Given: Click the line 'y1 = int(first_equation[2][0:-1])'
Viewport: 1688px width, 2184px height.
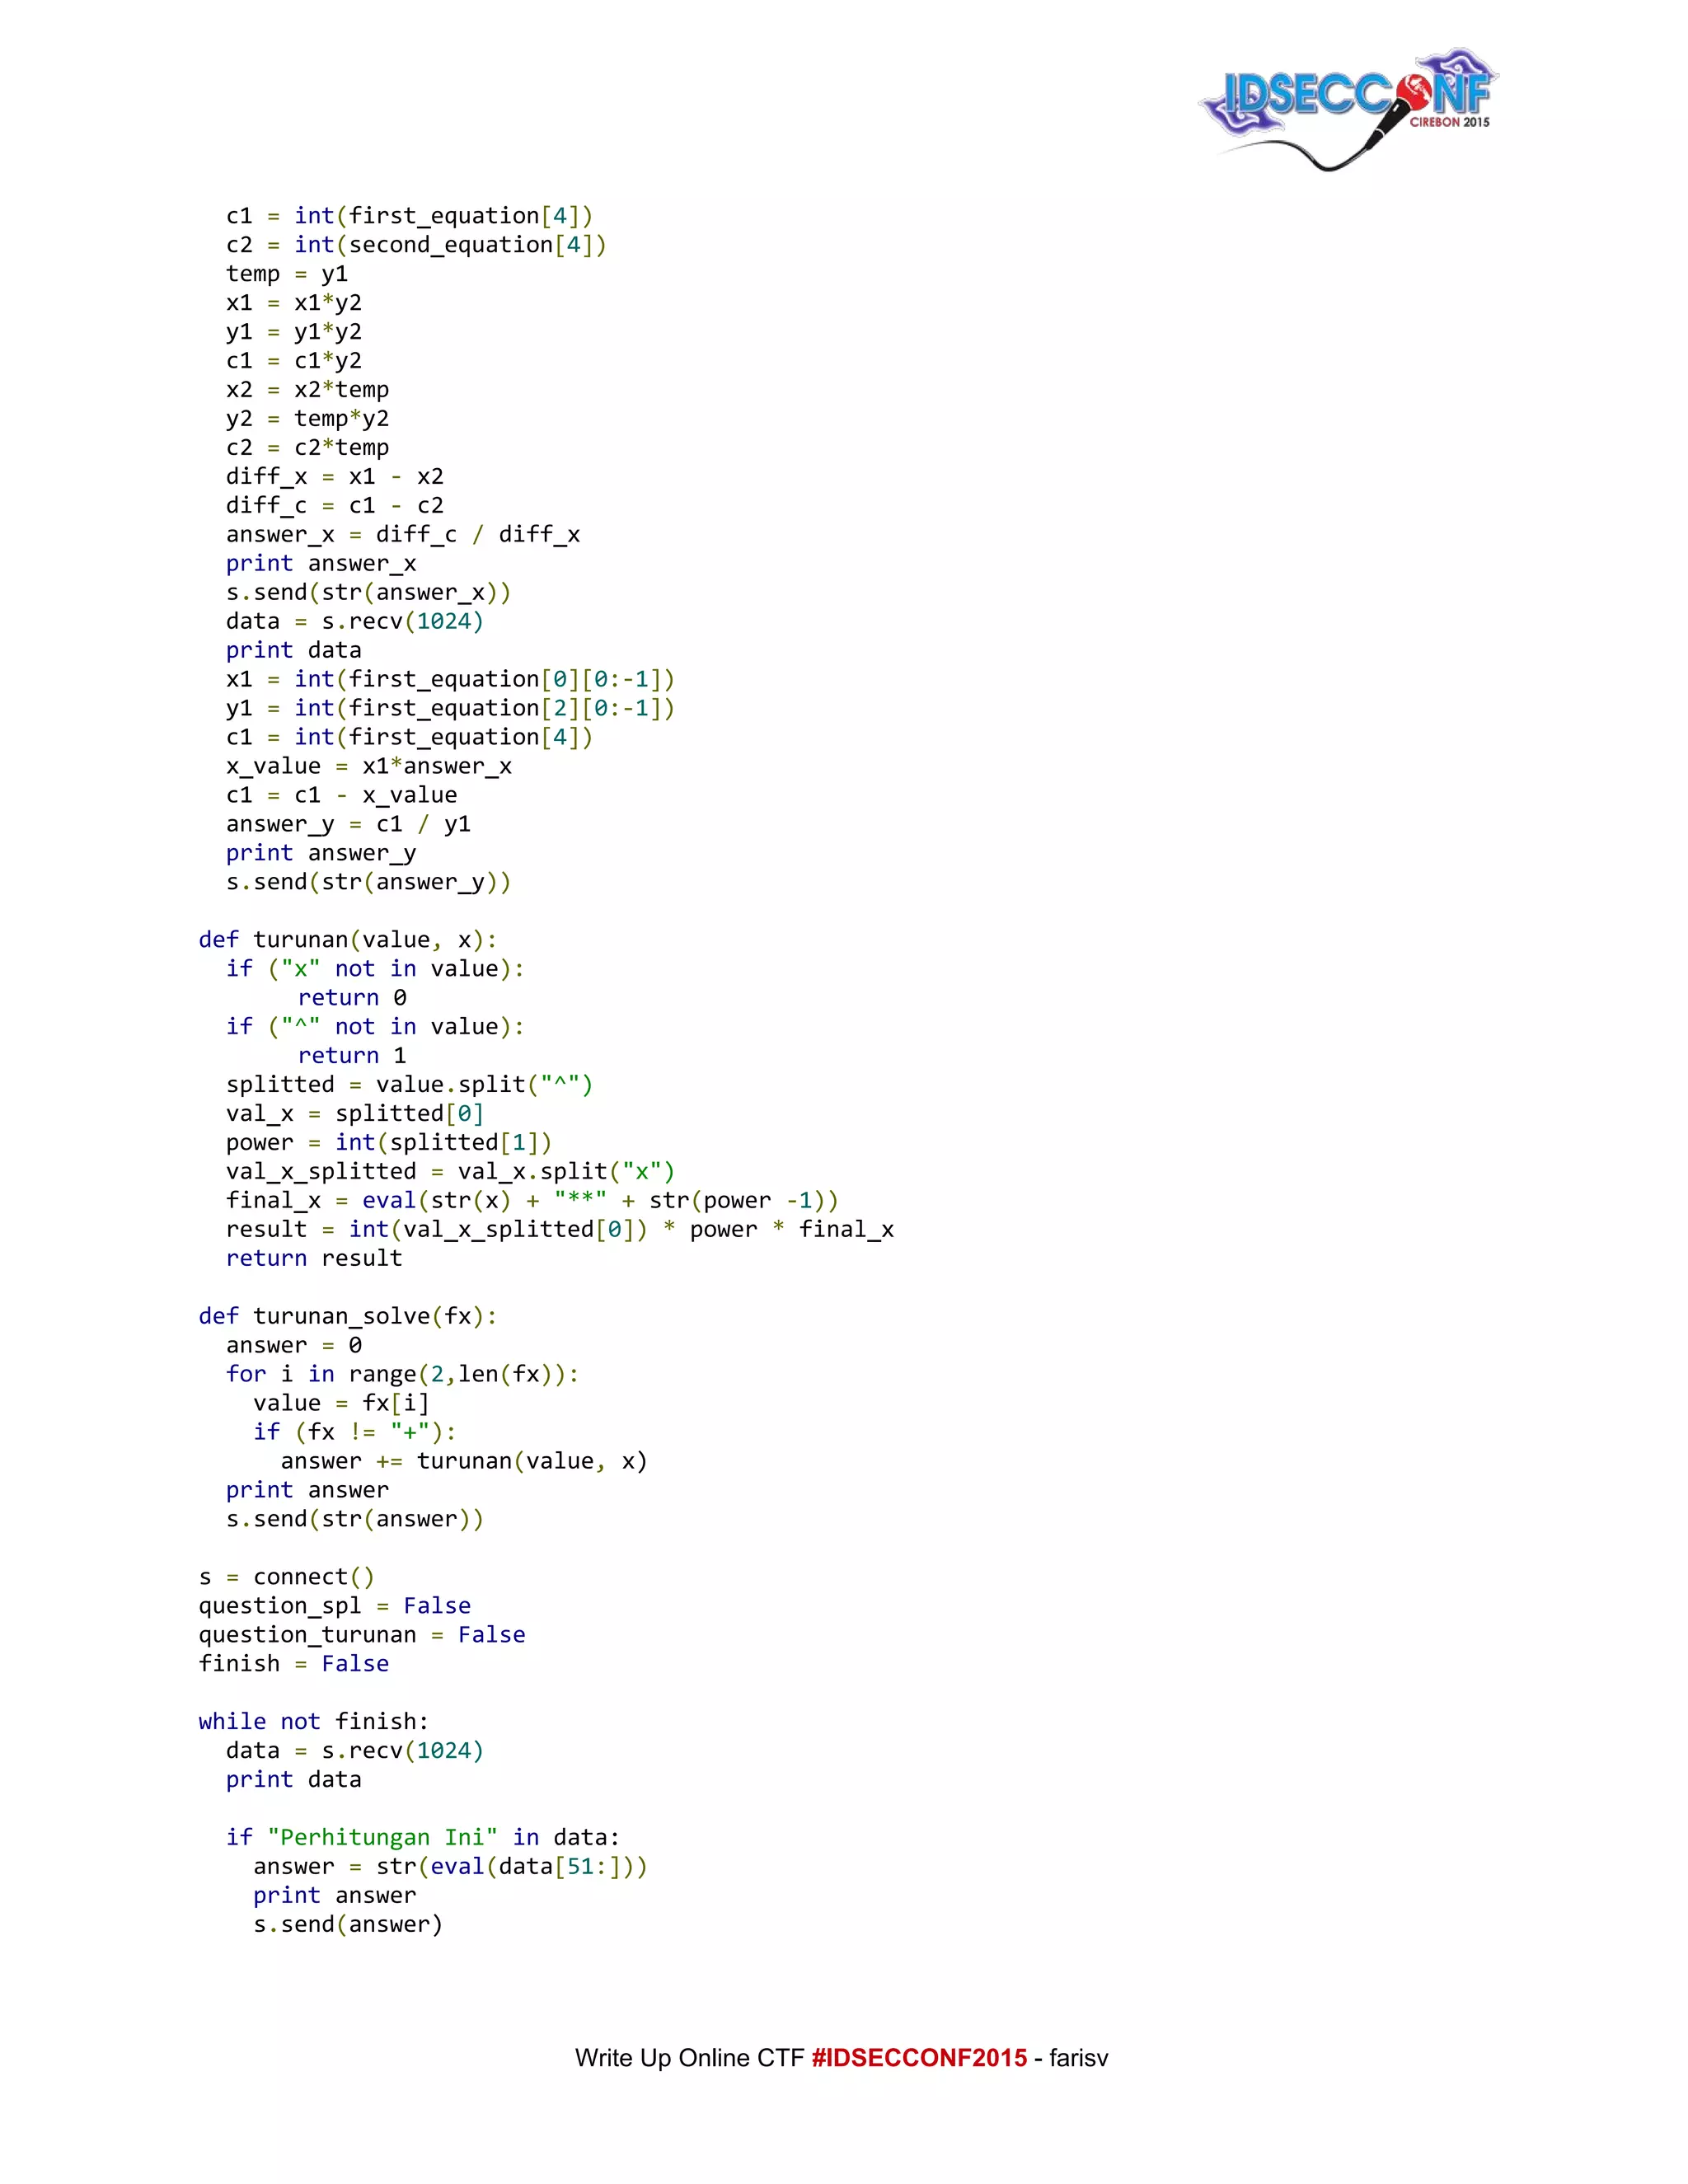Looking at the screenshot, I should (x=450, y=709).
